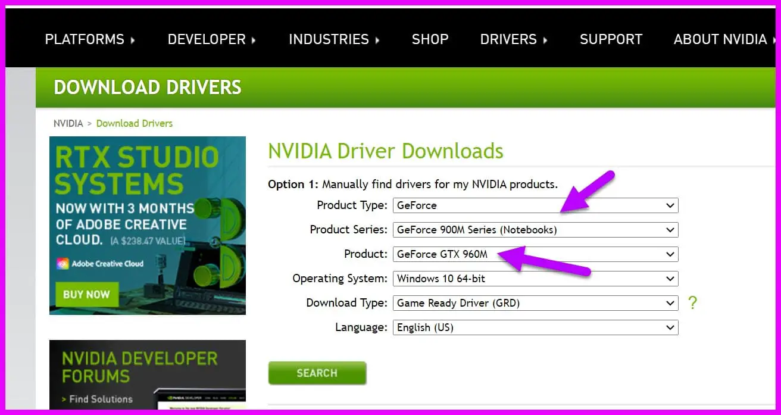The height and width of the screenshot is (415, 781).
Task: Click the NVIDIA Driver Downloads heading
Action: pos(386,151)
